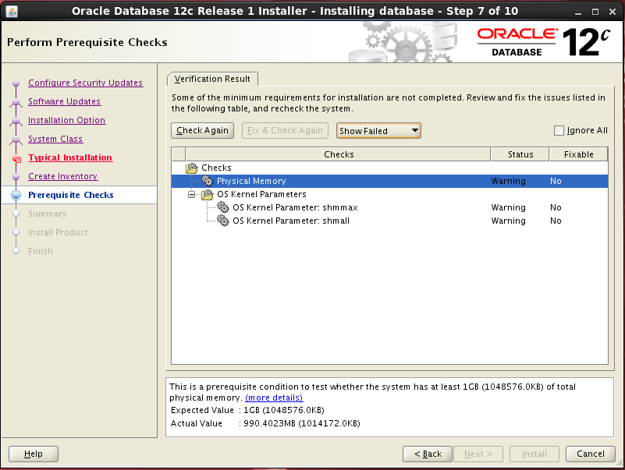
Task: Select OS Kernel Parameter: shmmax row
Action: [x=389, y=207]
